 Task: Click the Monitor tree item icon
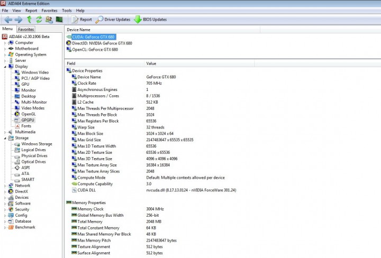[x=17, y=90]
